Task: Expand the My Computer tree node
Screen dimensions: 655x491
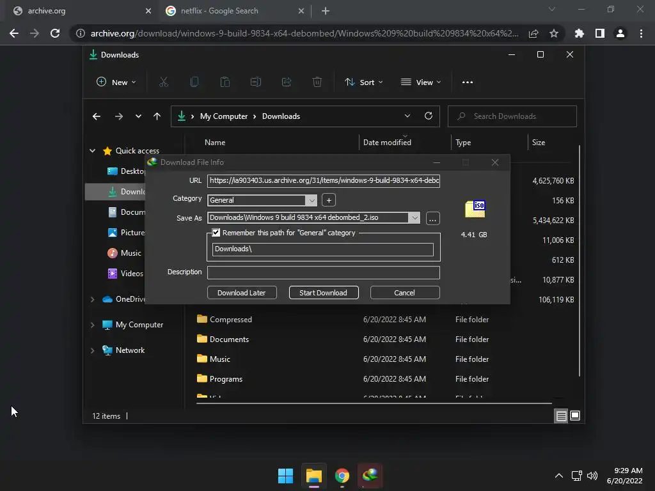Action: (92, 325)
